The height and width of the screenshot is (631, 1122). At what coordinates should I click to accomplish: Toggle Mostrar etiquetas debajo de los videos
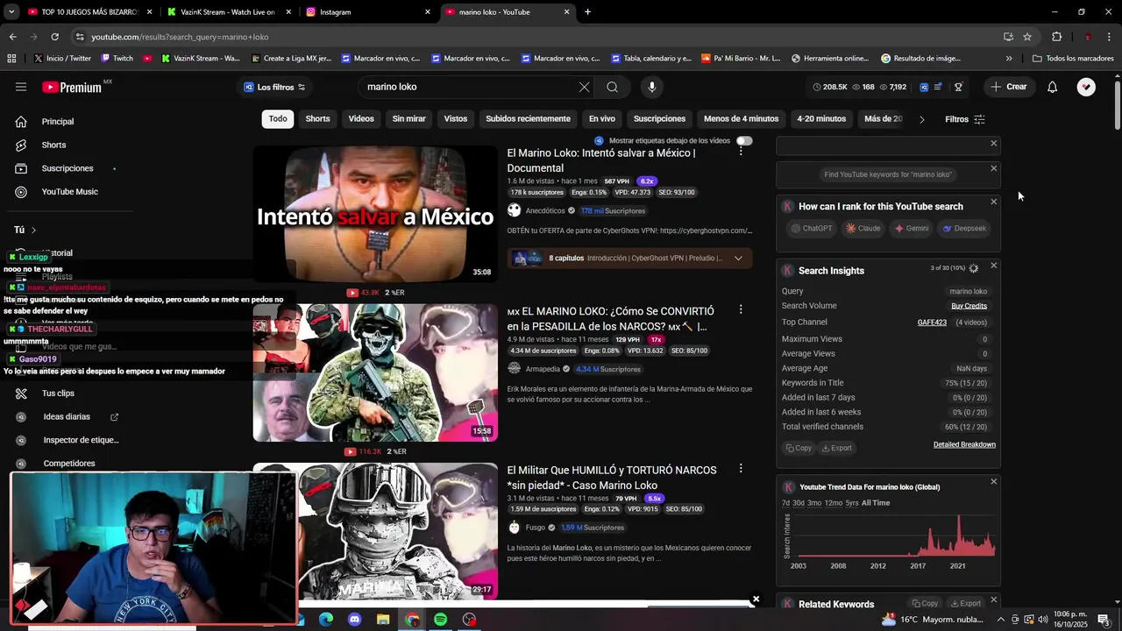click(744, 140)
